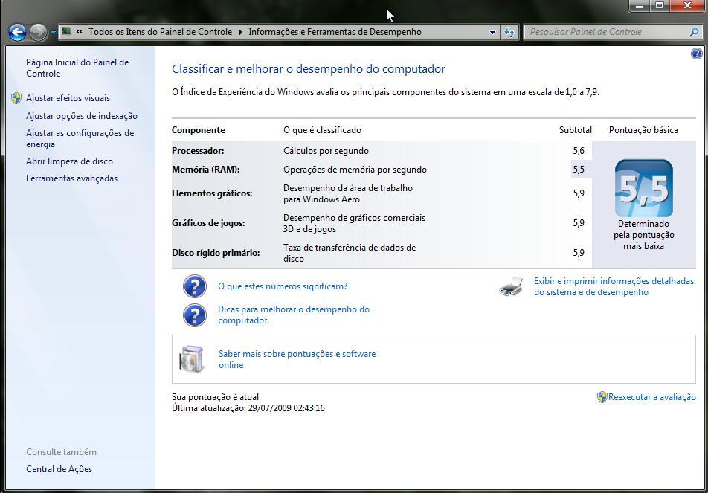
Task: Minimize the window
Action: [640, 6]
